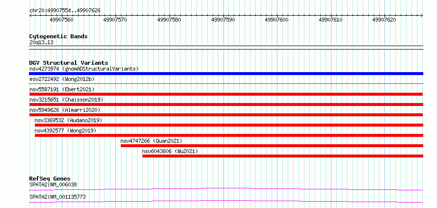Click the blue nsv4273974 gnomAD variant bar
Viewport: 437px width, 208px height.
[226, 74]
